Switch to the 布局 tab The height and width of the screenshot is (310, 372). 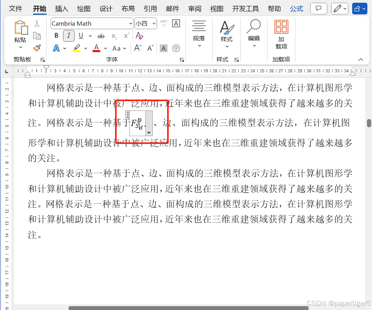tap(128, 9)
